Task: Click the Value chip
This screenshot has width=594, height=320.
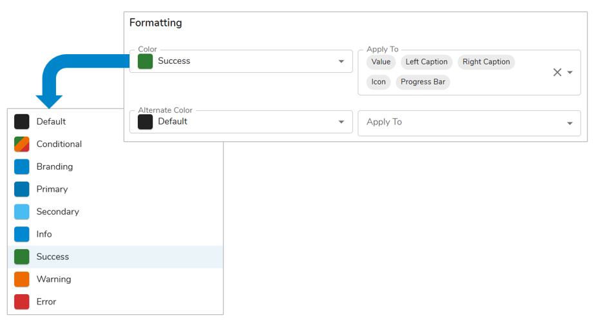Action: coord(381,62)
